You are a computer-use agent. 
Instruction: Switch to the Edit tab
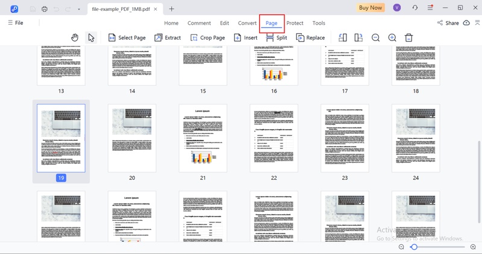coord(224,23)
